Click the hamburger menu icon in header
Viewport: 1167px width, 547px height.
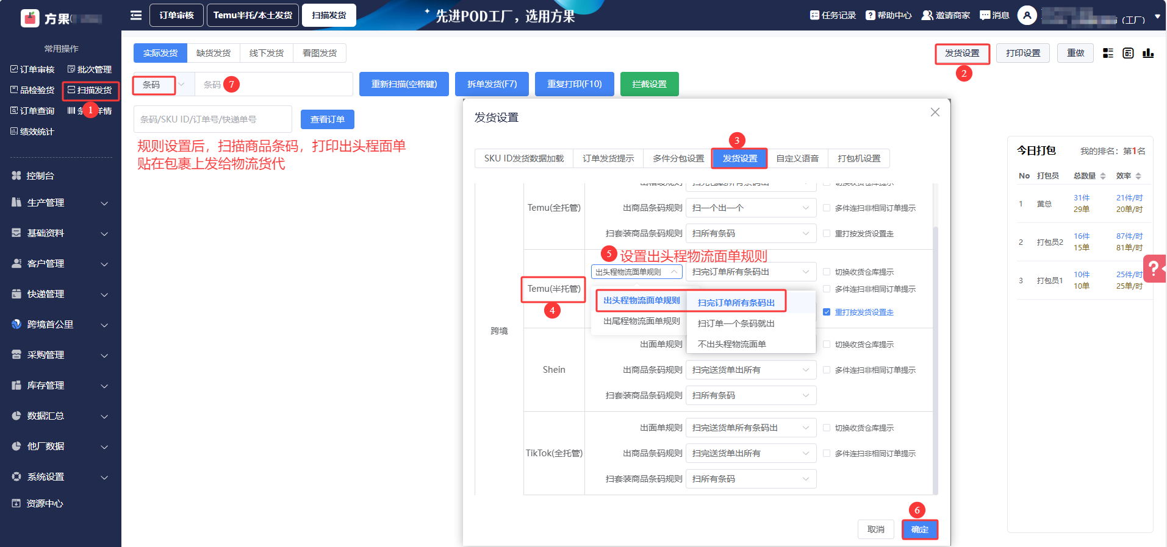(x=136, y=15)
